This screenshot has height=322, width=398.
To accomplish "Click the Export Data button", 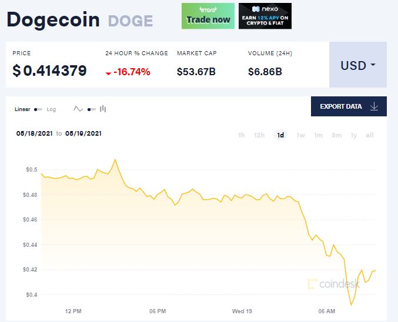I will coord(349,106).
